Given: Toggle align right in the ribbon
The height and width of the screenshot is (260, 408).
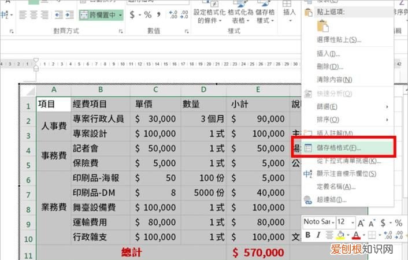Looking at the screenshot, I should (44, 15).
